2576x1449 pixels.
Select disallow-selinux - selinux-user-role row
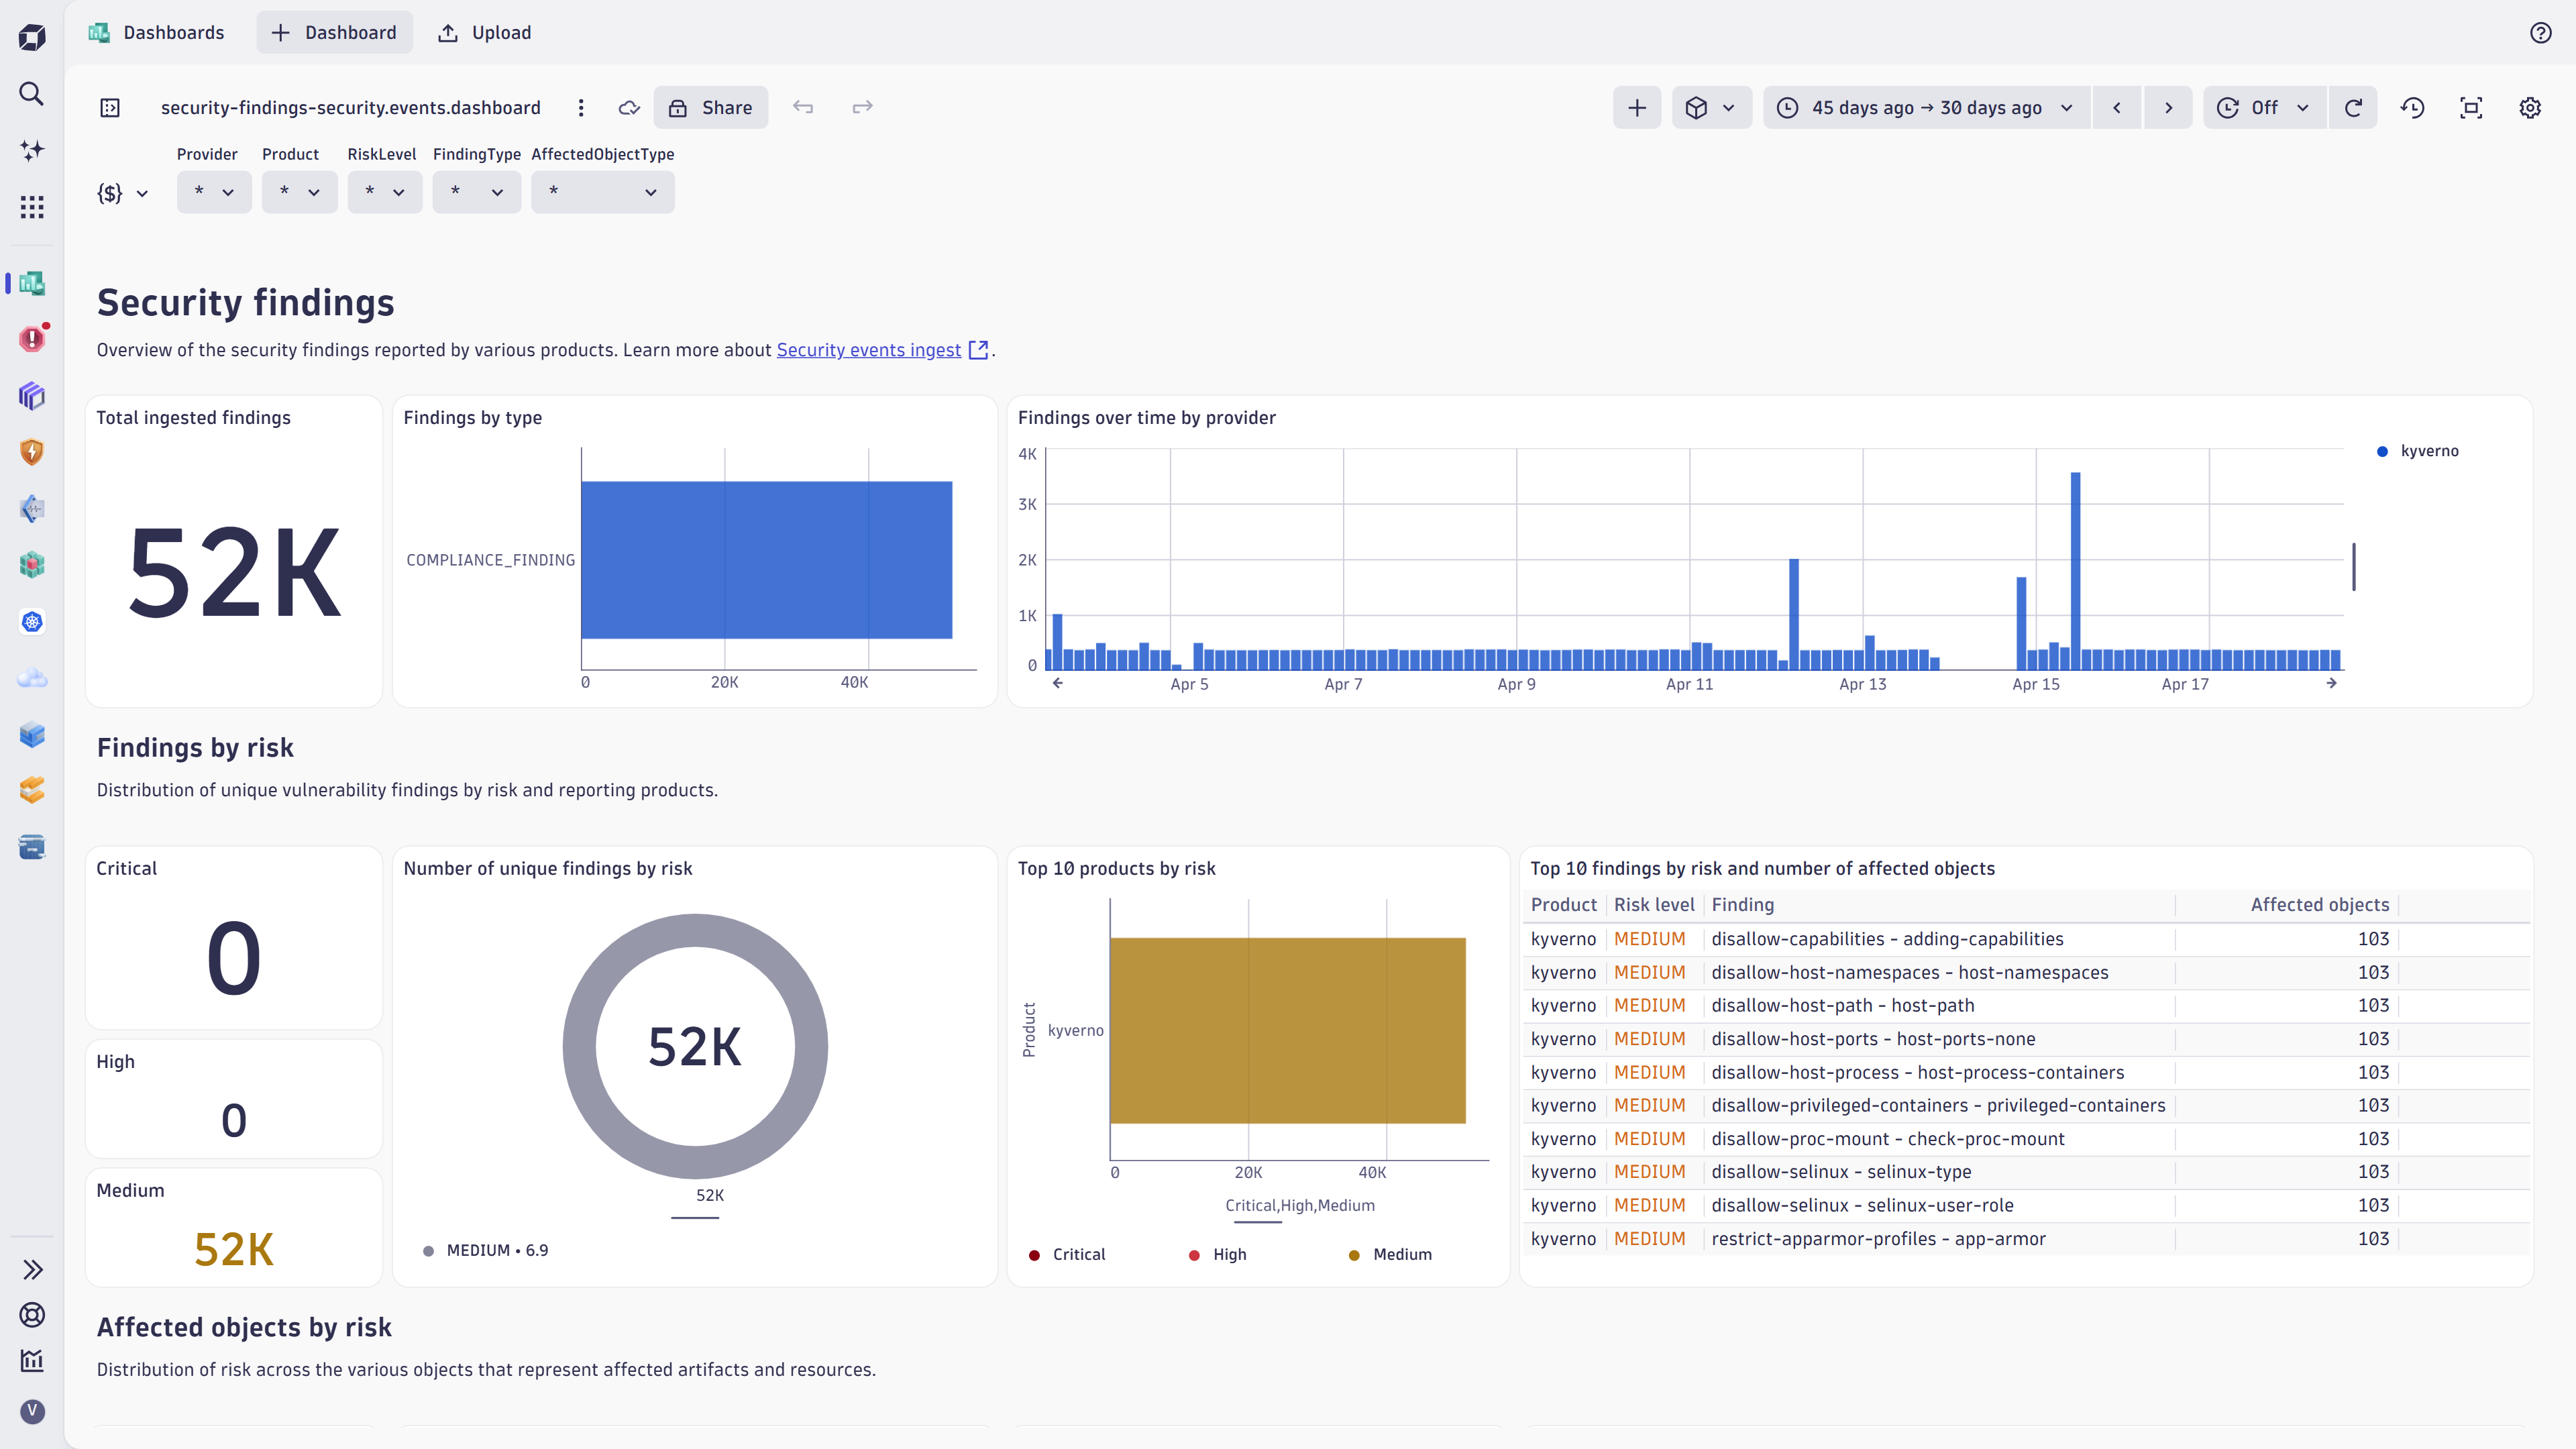(2025, 1206)
